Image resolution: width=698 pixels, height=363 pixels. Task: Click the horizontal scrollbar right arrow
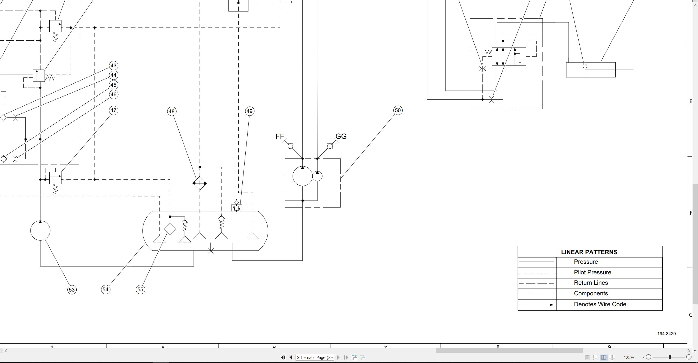click(689, 350)
